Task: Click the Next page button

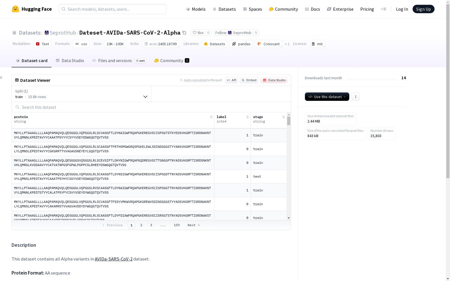Action: tap(194, 225)
